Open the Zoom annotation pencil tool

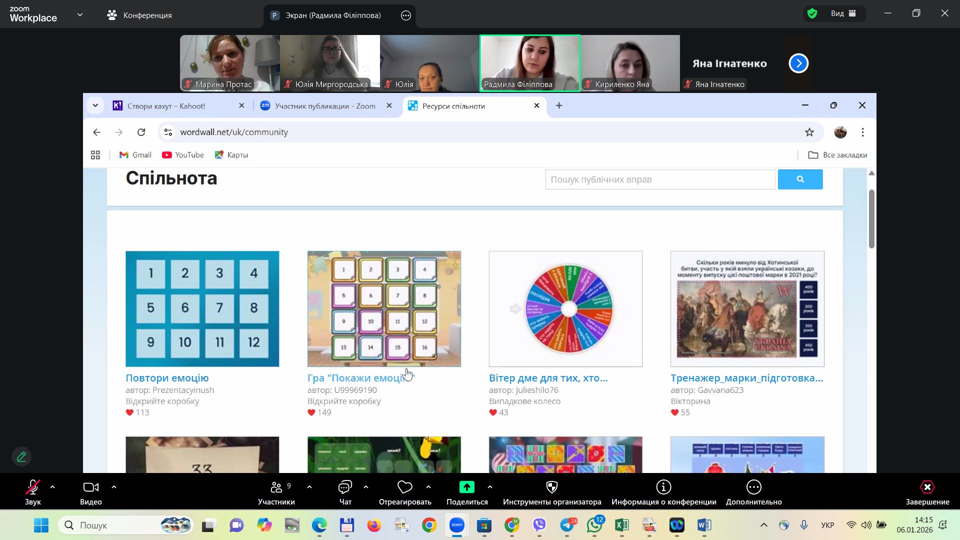[21, 456]
